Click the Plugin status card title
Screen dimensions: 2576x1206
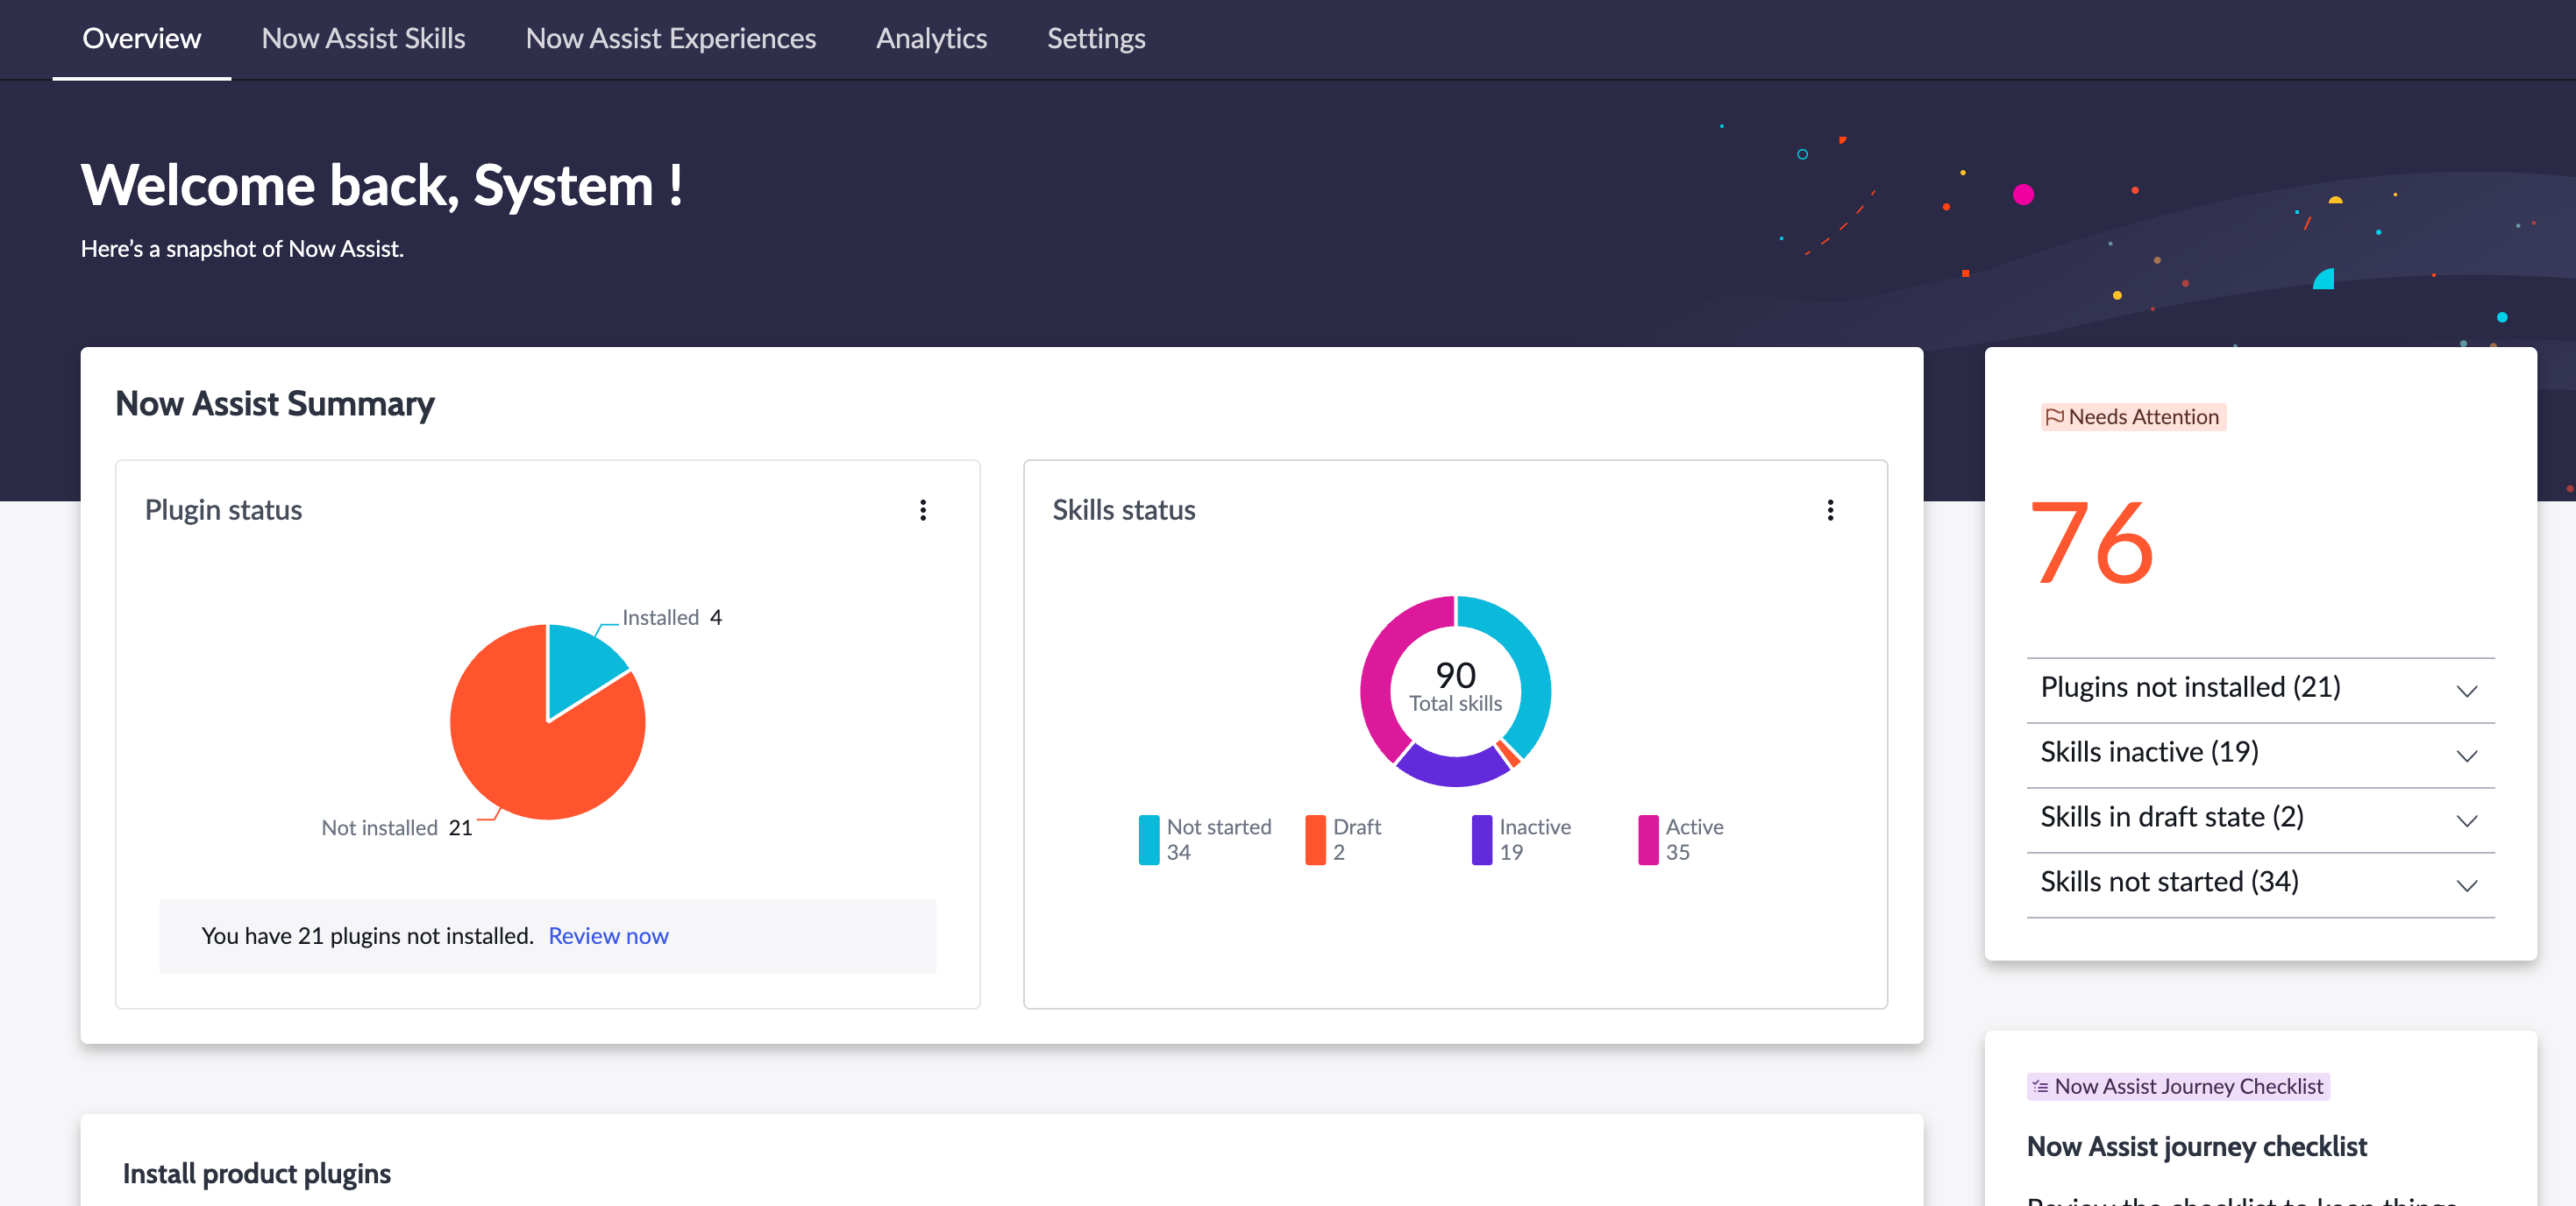click(223, 510)
